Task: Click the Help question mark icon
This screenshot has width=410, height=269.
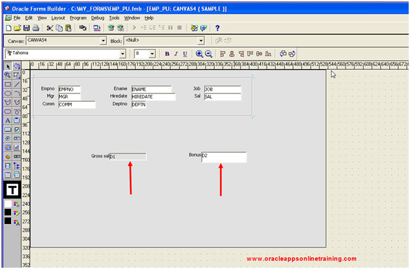Action: click(x=217, y=28)
